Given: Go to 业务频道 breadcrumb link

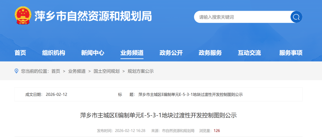Looking at the screenshot, I should (x=77, y=72).
